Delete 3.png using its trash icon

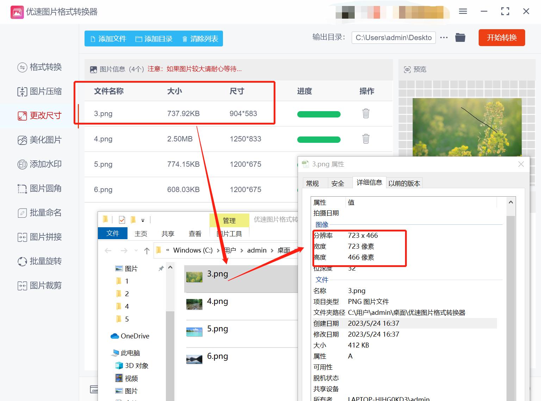[366, 114]
